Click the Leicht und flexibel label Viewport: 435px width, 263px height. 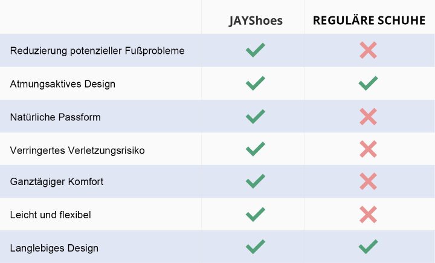click(x=51, y=215)
